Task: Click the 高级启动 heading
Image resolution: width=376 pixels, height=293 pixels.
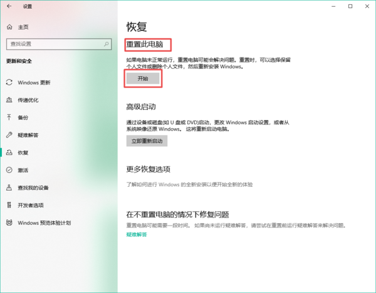Action: tap(141, 107)
